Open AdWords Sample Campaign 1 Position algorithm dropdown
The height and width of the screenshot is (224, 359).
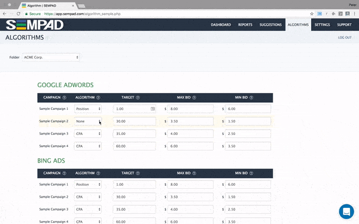[88, 109]
